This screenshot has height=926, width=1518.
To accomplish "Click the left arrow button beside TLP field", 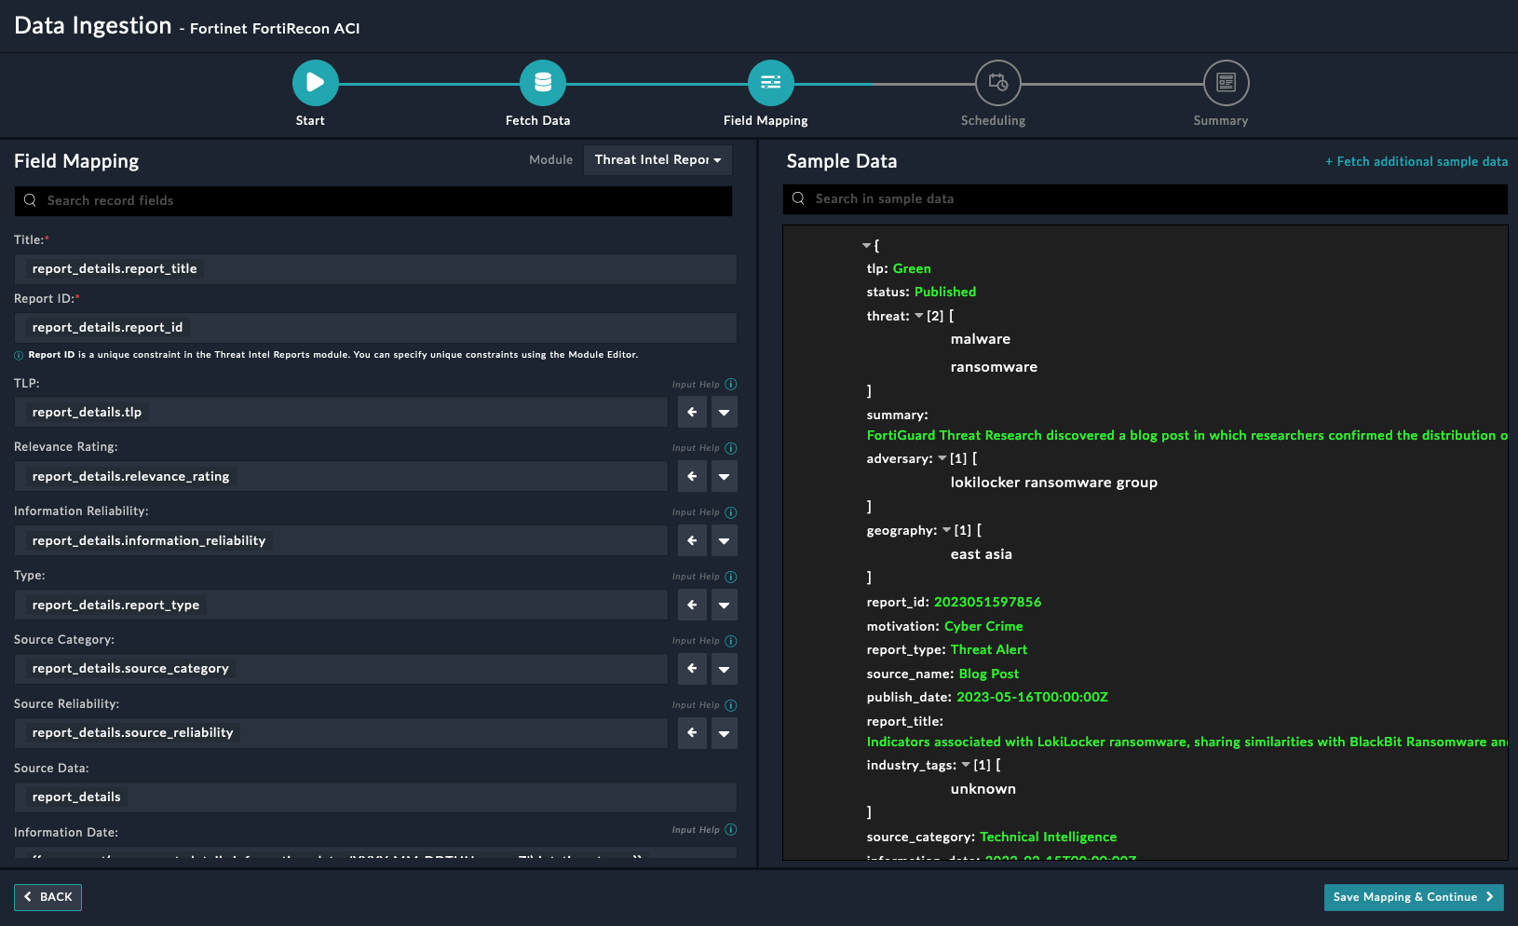I will 692,412.
